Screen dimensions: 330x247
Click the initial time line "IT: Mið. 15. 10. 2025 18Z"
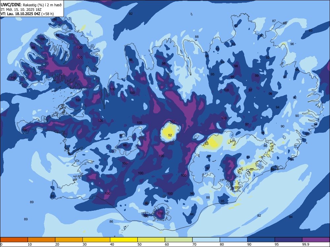pos(21,10)
